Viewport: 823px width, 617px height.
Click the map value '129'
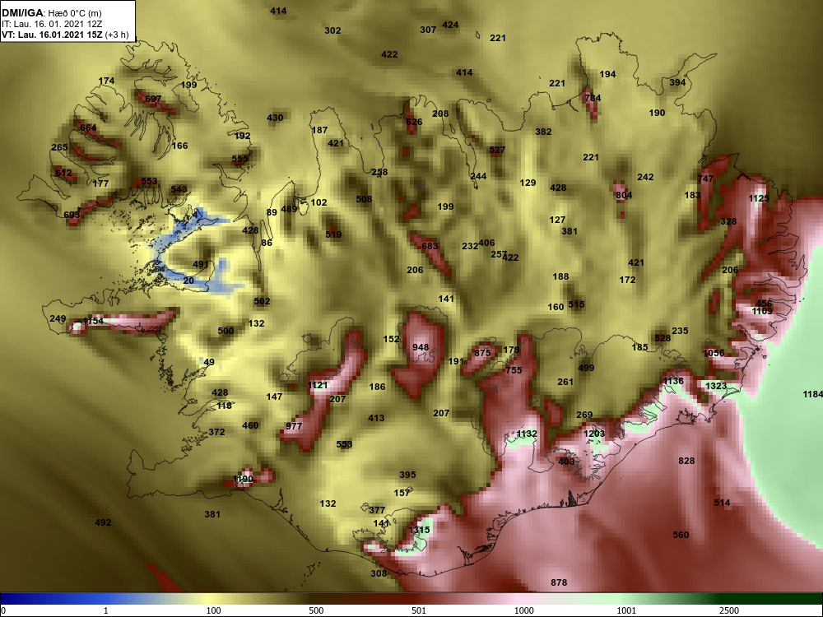[x=528, y=183]
